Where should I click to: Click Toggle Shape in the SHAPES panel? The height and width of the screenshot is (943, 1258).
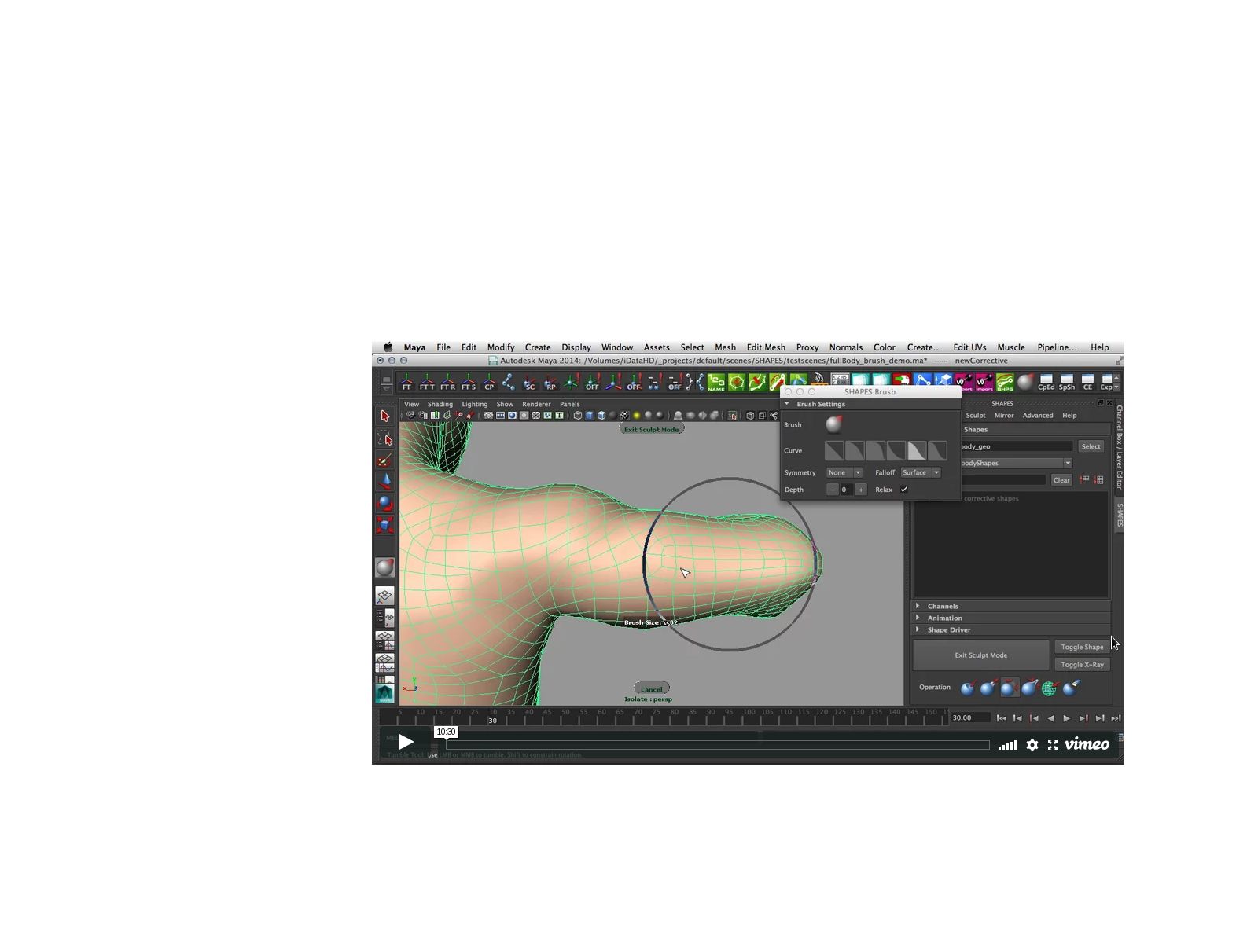coord(1082,647)
